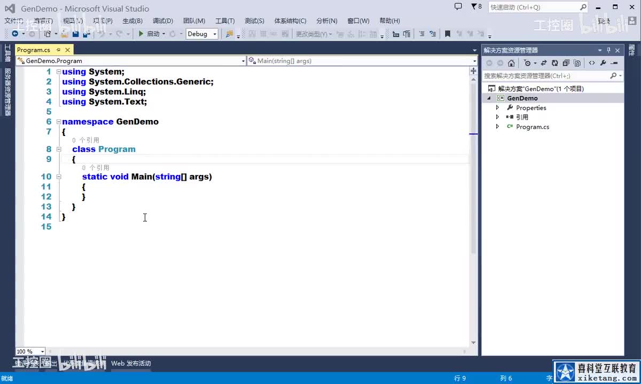The width and height of the screenshot is (641, 384).
Task: Click the active documents list dropdown arrow
Action: (x=474, y=50)
